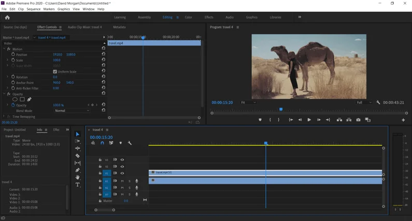Click the Program monitor playhead marker
Viewport: 412px width, 221px height.
[x=281, y=109]
